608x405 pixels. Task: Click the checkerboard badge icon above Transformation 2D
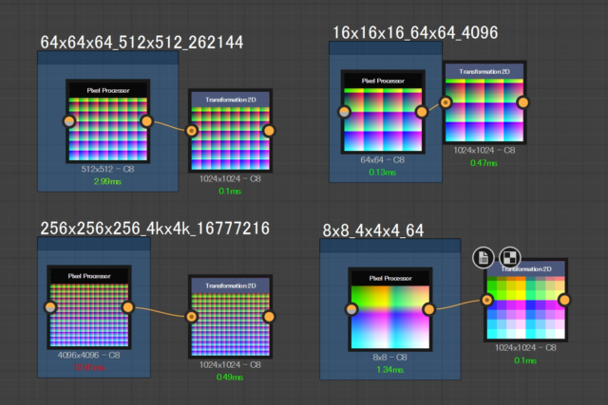click(x=509, y=257)
